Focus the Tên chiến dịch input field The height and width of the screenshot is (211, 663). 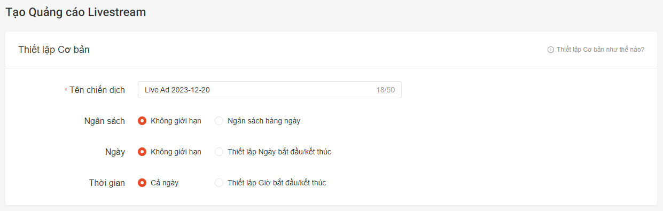click(269, 90)
